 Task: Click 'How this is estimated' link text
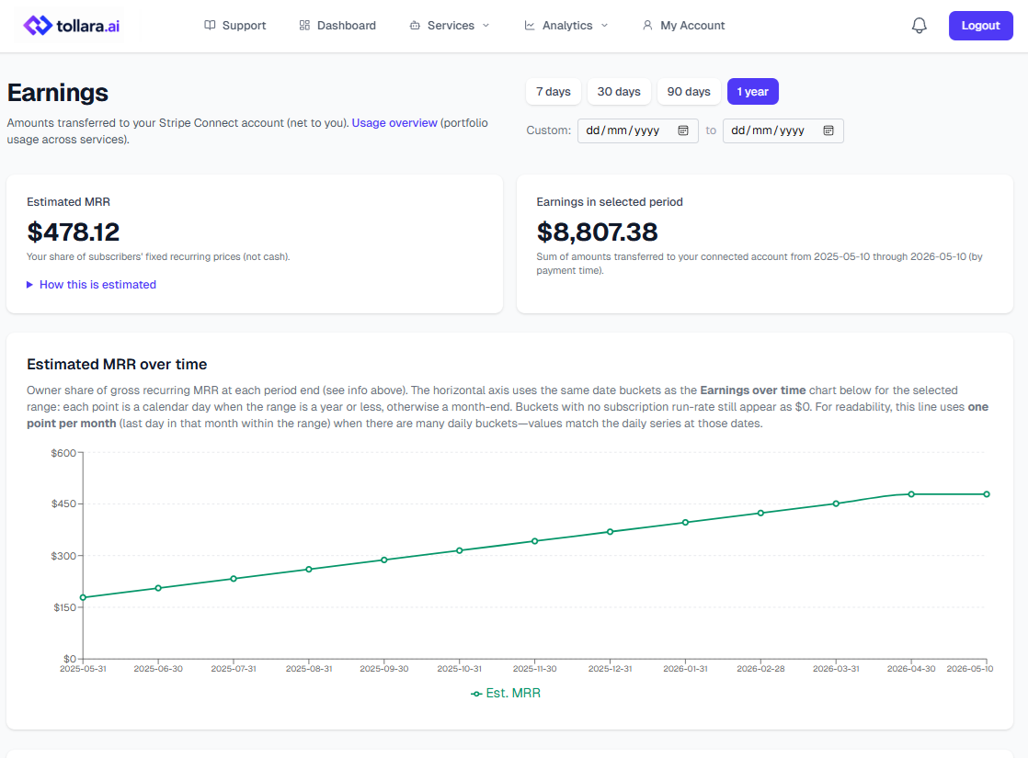(x=97, y=284)
